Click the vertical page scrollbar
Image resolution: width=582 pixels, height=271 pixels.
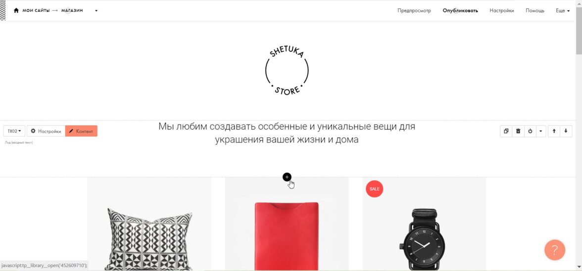[579, 135]
